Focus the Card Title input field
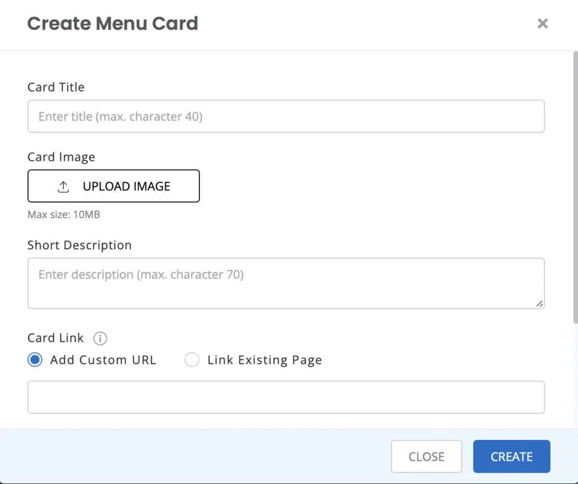Screen dimensions: 578x484 286,116
